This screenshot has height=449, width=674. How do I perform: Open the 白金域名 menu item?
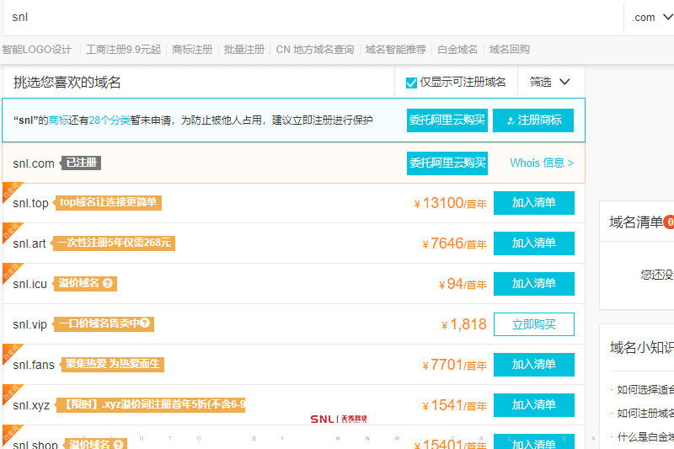[x=457, y=50]
